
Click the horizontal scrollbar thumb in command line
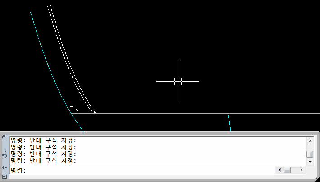point(288,170)
